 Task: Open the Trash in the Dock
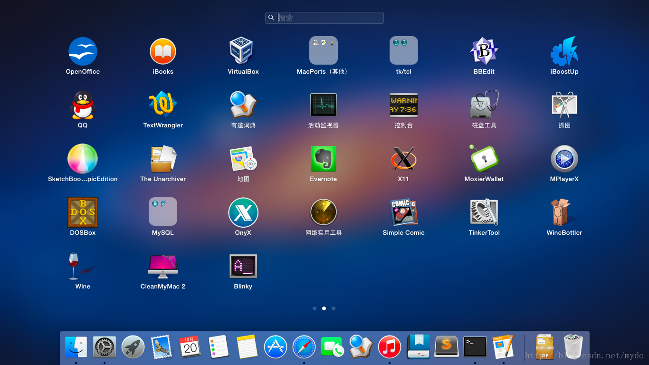click(x=573, y=347)
